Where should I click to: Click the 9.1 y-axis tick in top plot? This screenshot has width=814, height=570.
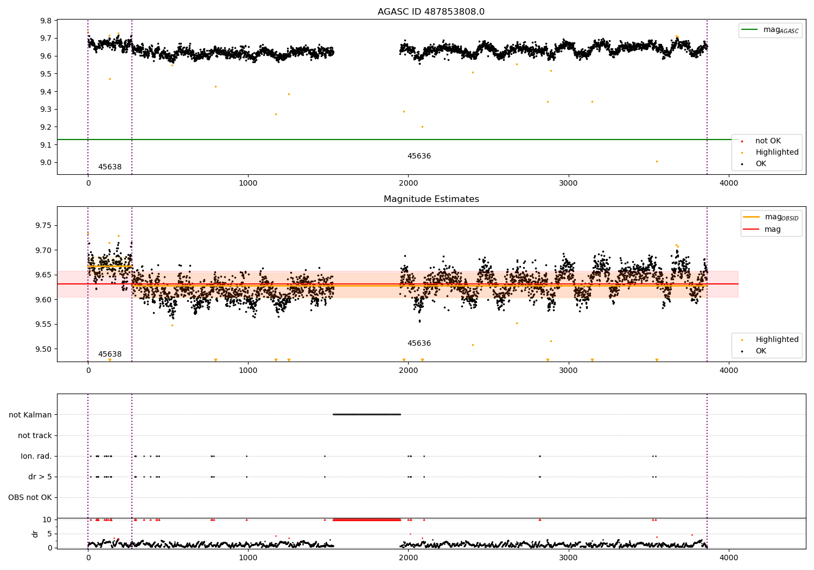(46, 145)
